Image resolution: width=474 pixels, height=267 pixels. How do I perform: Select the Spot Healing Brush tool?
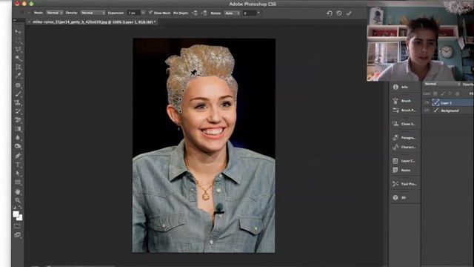[18, 85]
